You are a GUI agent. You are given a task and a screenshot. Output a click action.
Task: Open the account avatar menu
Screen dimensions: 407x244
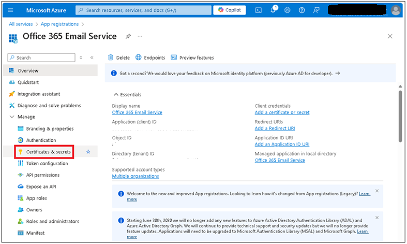[x=396, y=10]
